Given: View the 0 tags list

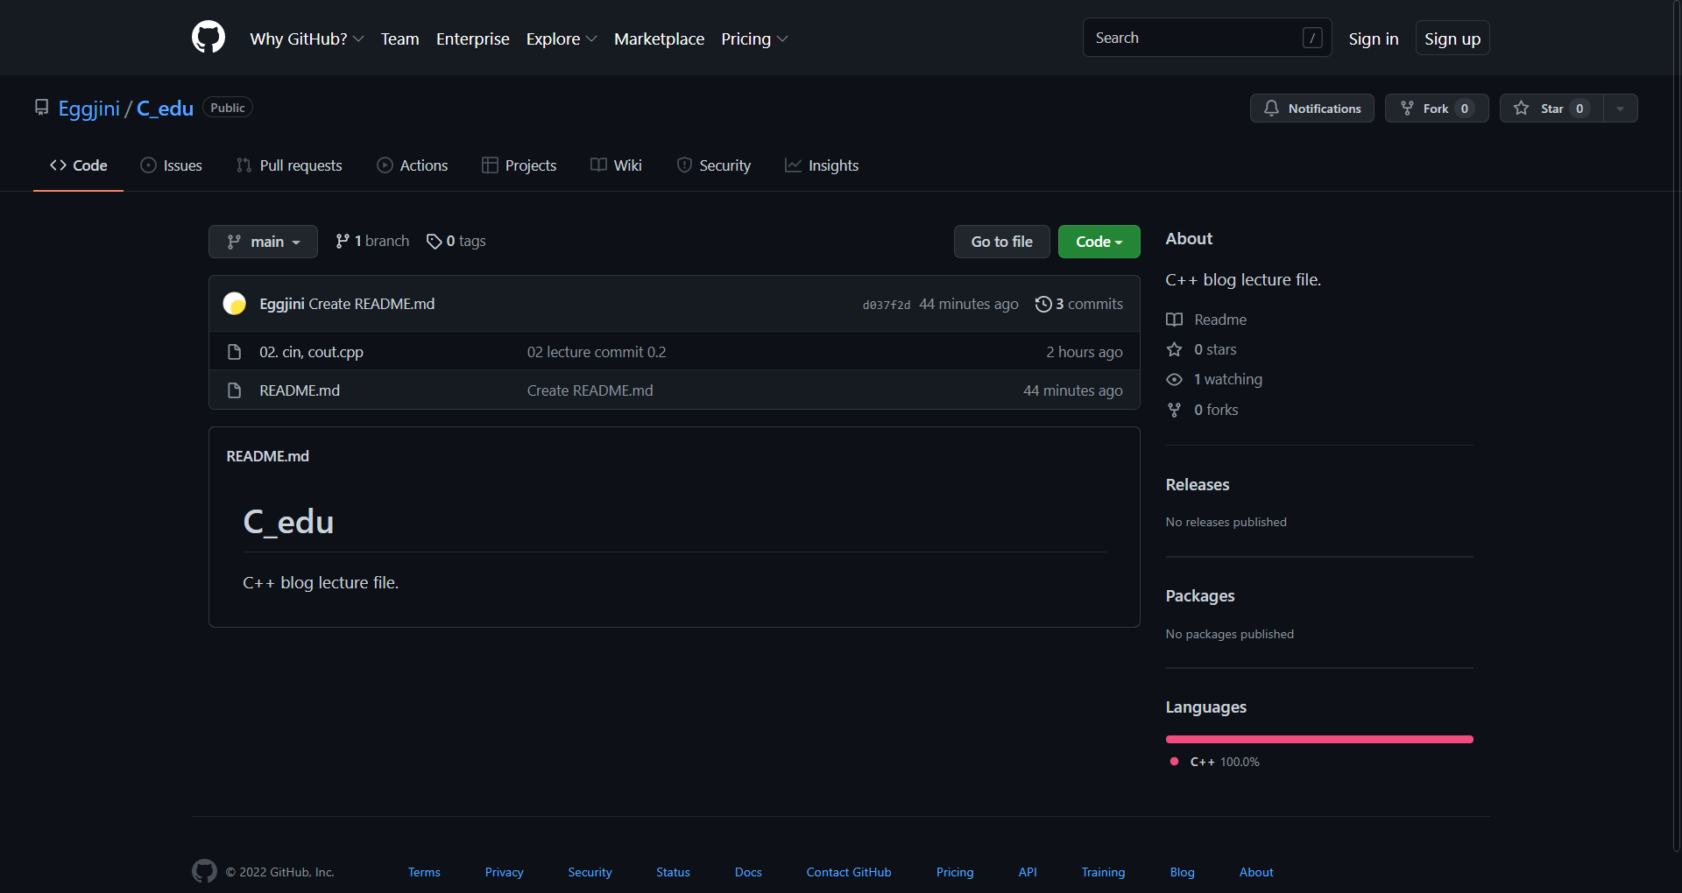Looking at the screenshot, I should (x=456, y=242).
